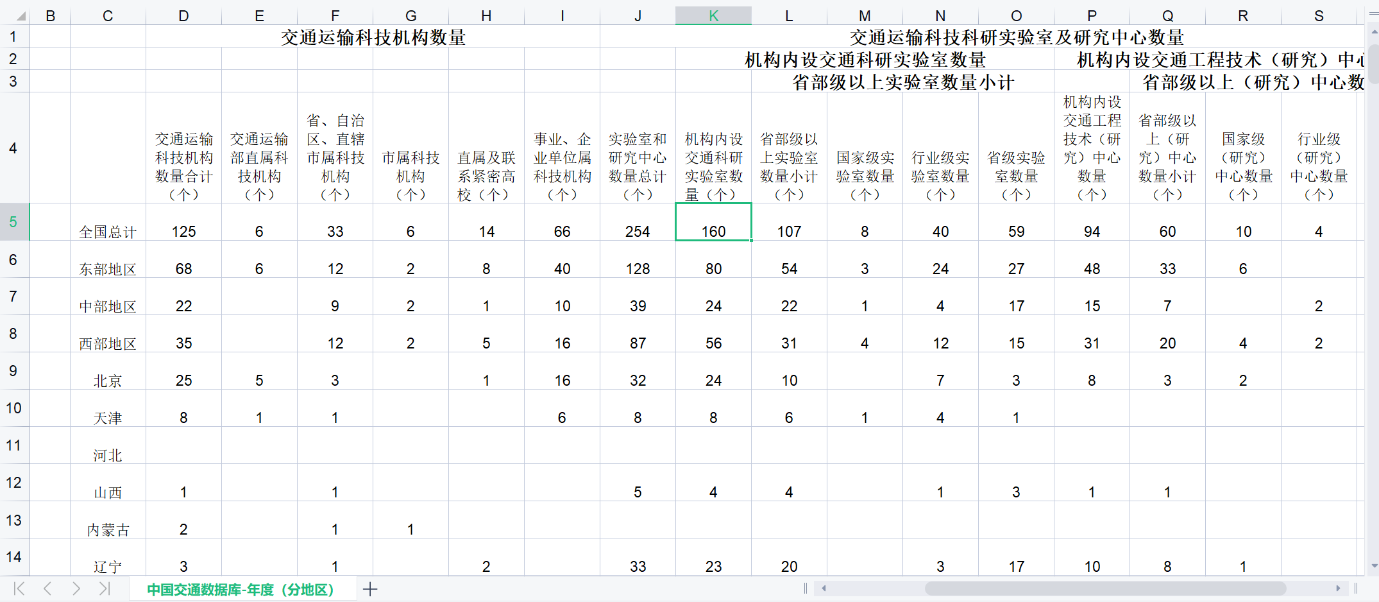Click the 省部级以上实验室数量小计 header in row 3
The image size is (1379, 602).
tap(903, 82)
